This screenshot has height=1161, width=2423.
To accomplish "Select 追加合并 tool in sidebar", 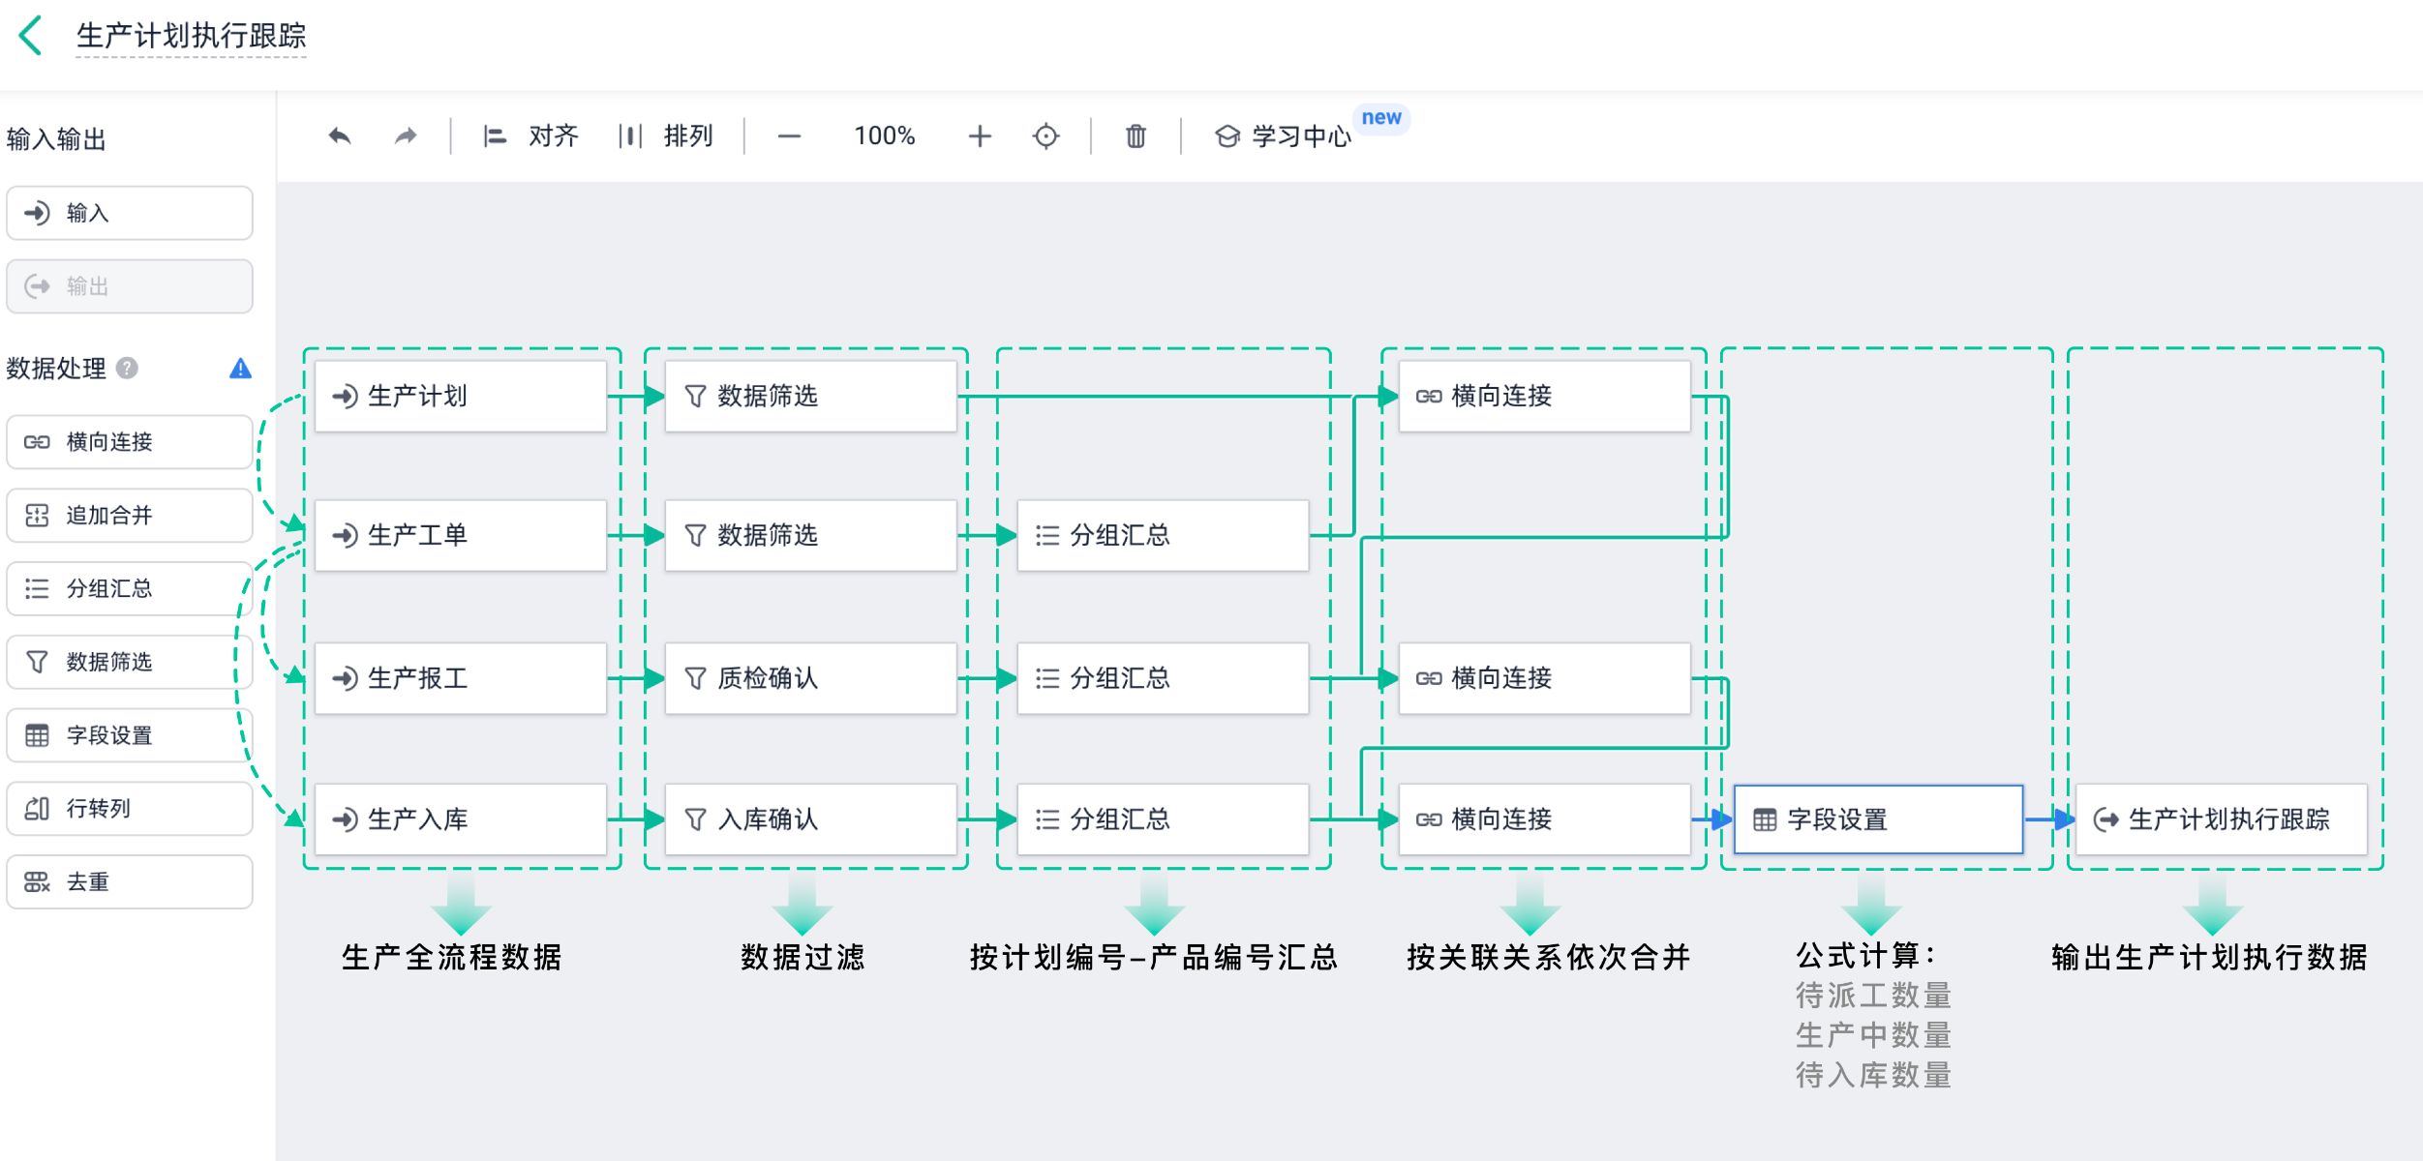I will coord(129,516).
